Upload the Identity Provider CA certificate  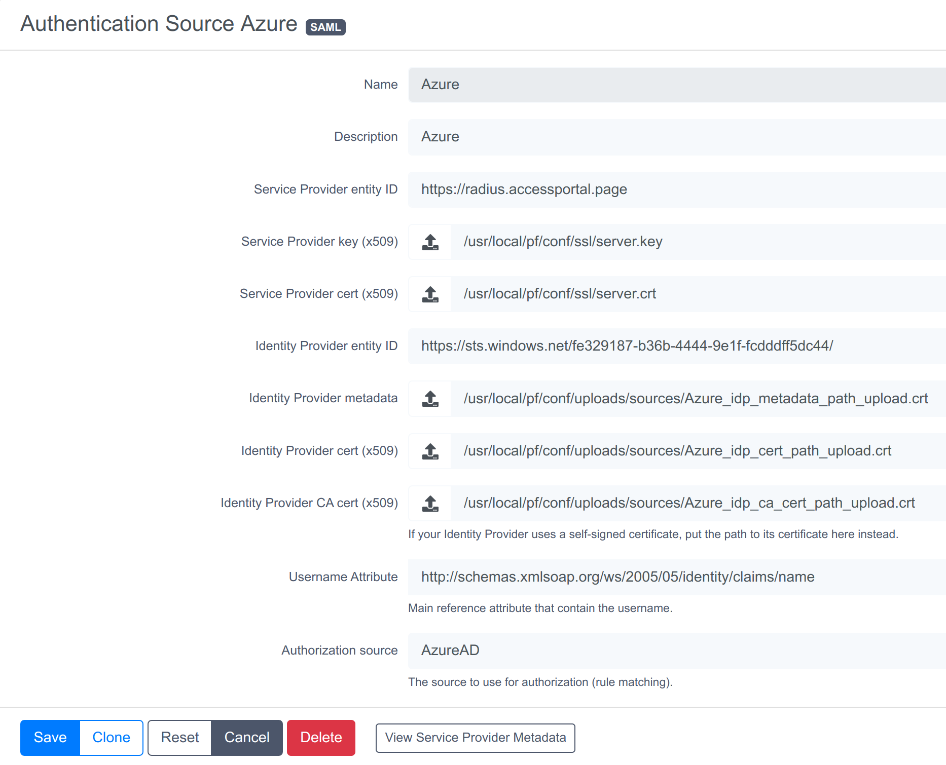(x=429, y=503)
